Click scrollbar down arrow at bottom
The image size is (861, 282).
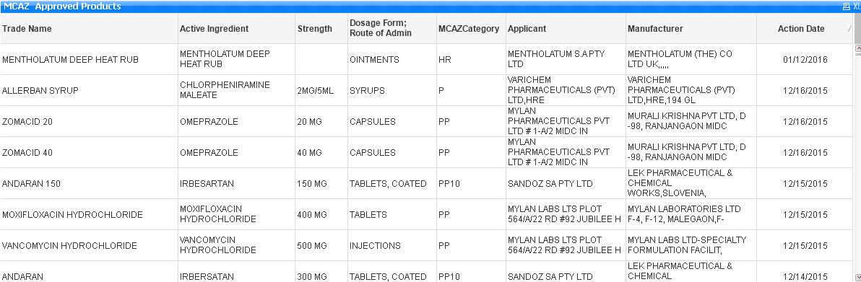tap(857, 277)
